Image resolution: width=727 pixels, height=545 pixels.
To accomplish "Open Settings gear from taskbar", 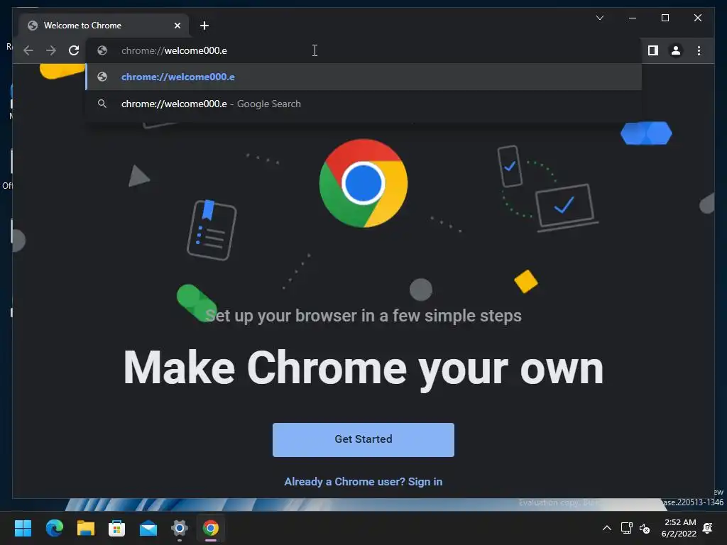I will tap(180, 528).
